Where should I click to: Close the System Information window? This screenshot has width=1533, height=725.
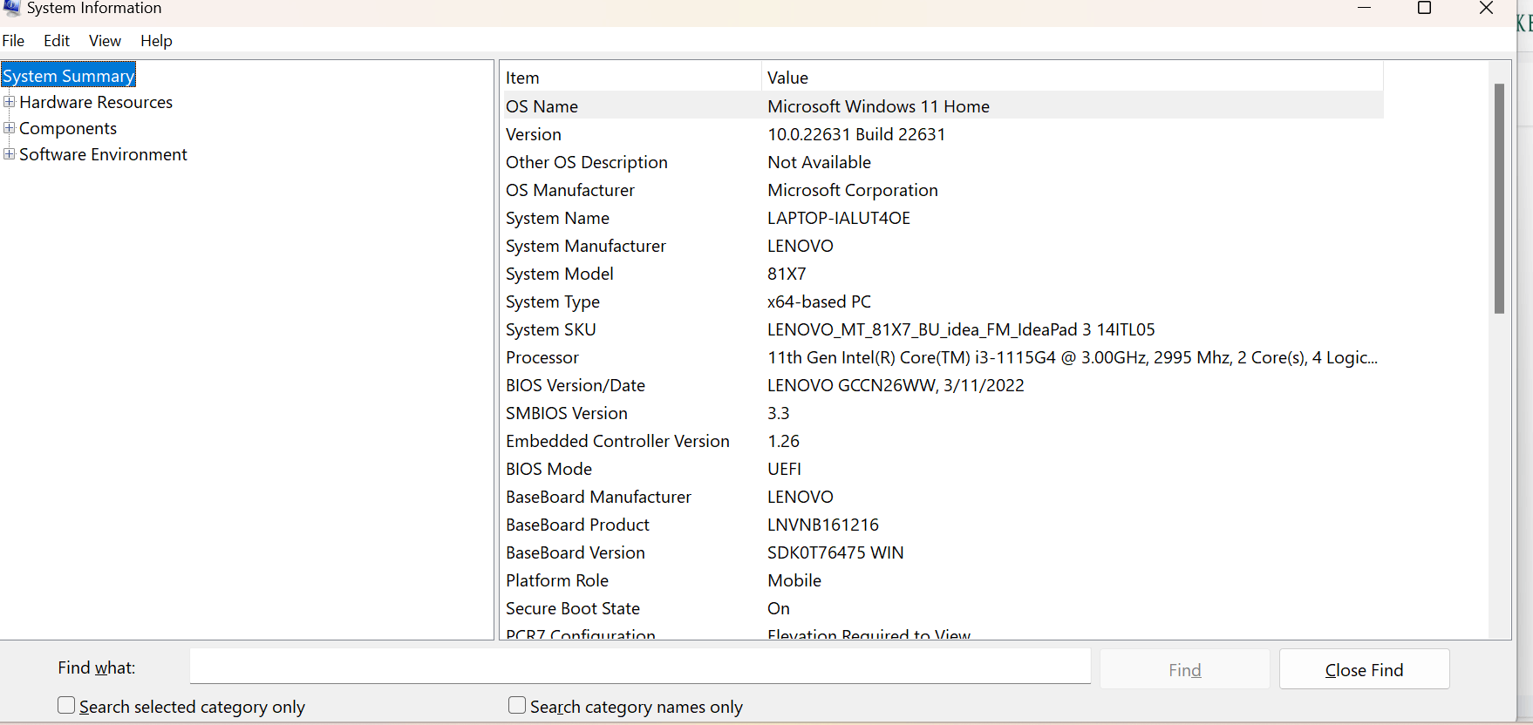(1487, 8)
